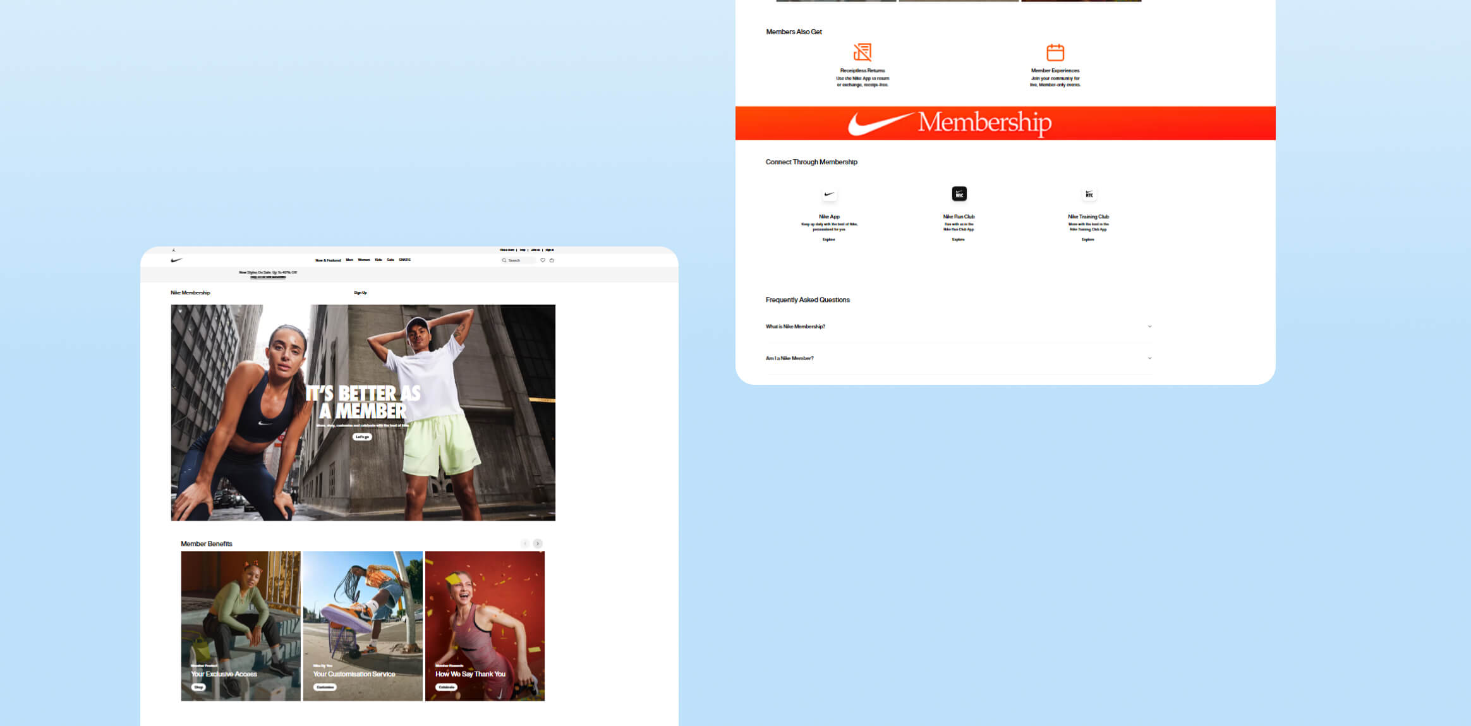The image size is (1471, 726).
Task: Go to previous Member Benefits slide
Action: click(525, 543)
